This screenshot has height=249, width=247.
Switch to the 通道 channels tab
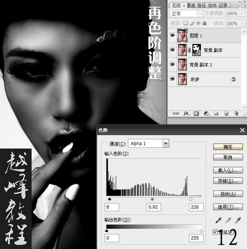(x=191, y=6)
